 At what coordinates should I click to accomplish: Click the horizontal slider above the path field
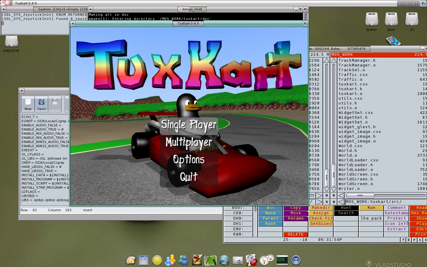385,196
